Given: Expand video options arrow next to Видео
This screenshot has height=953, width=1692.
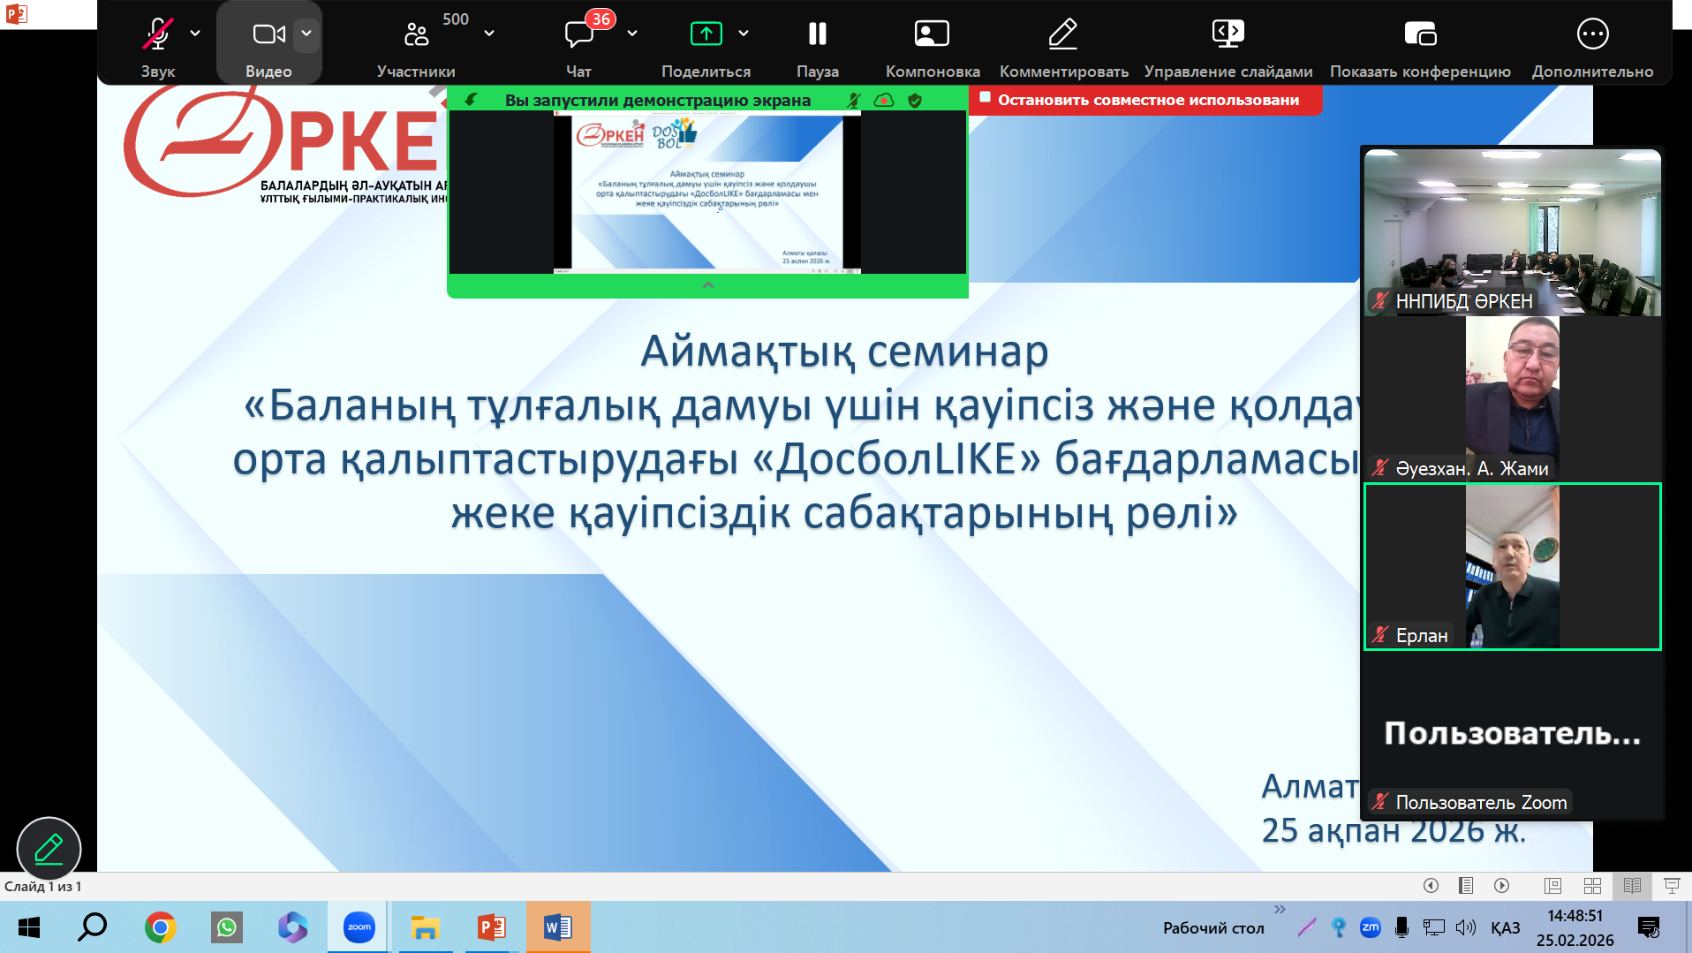Looking at the screenshot, I should [x=306, y=34].
